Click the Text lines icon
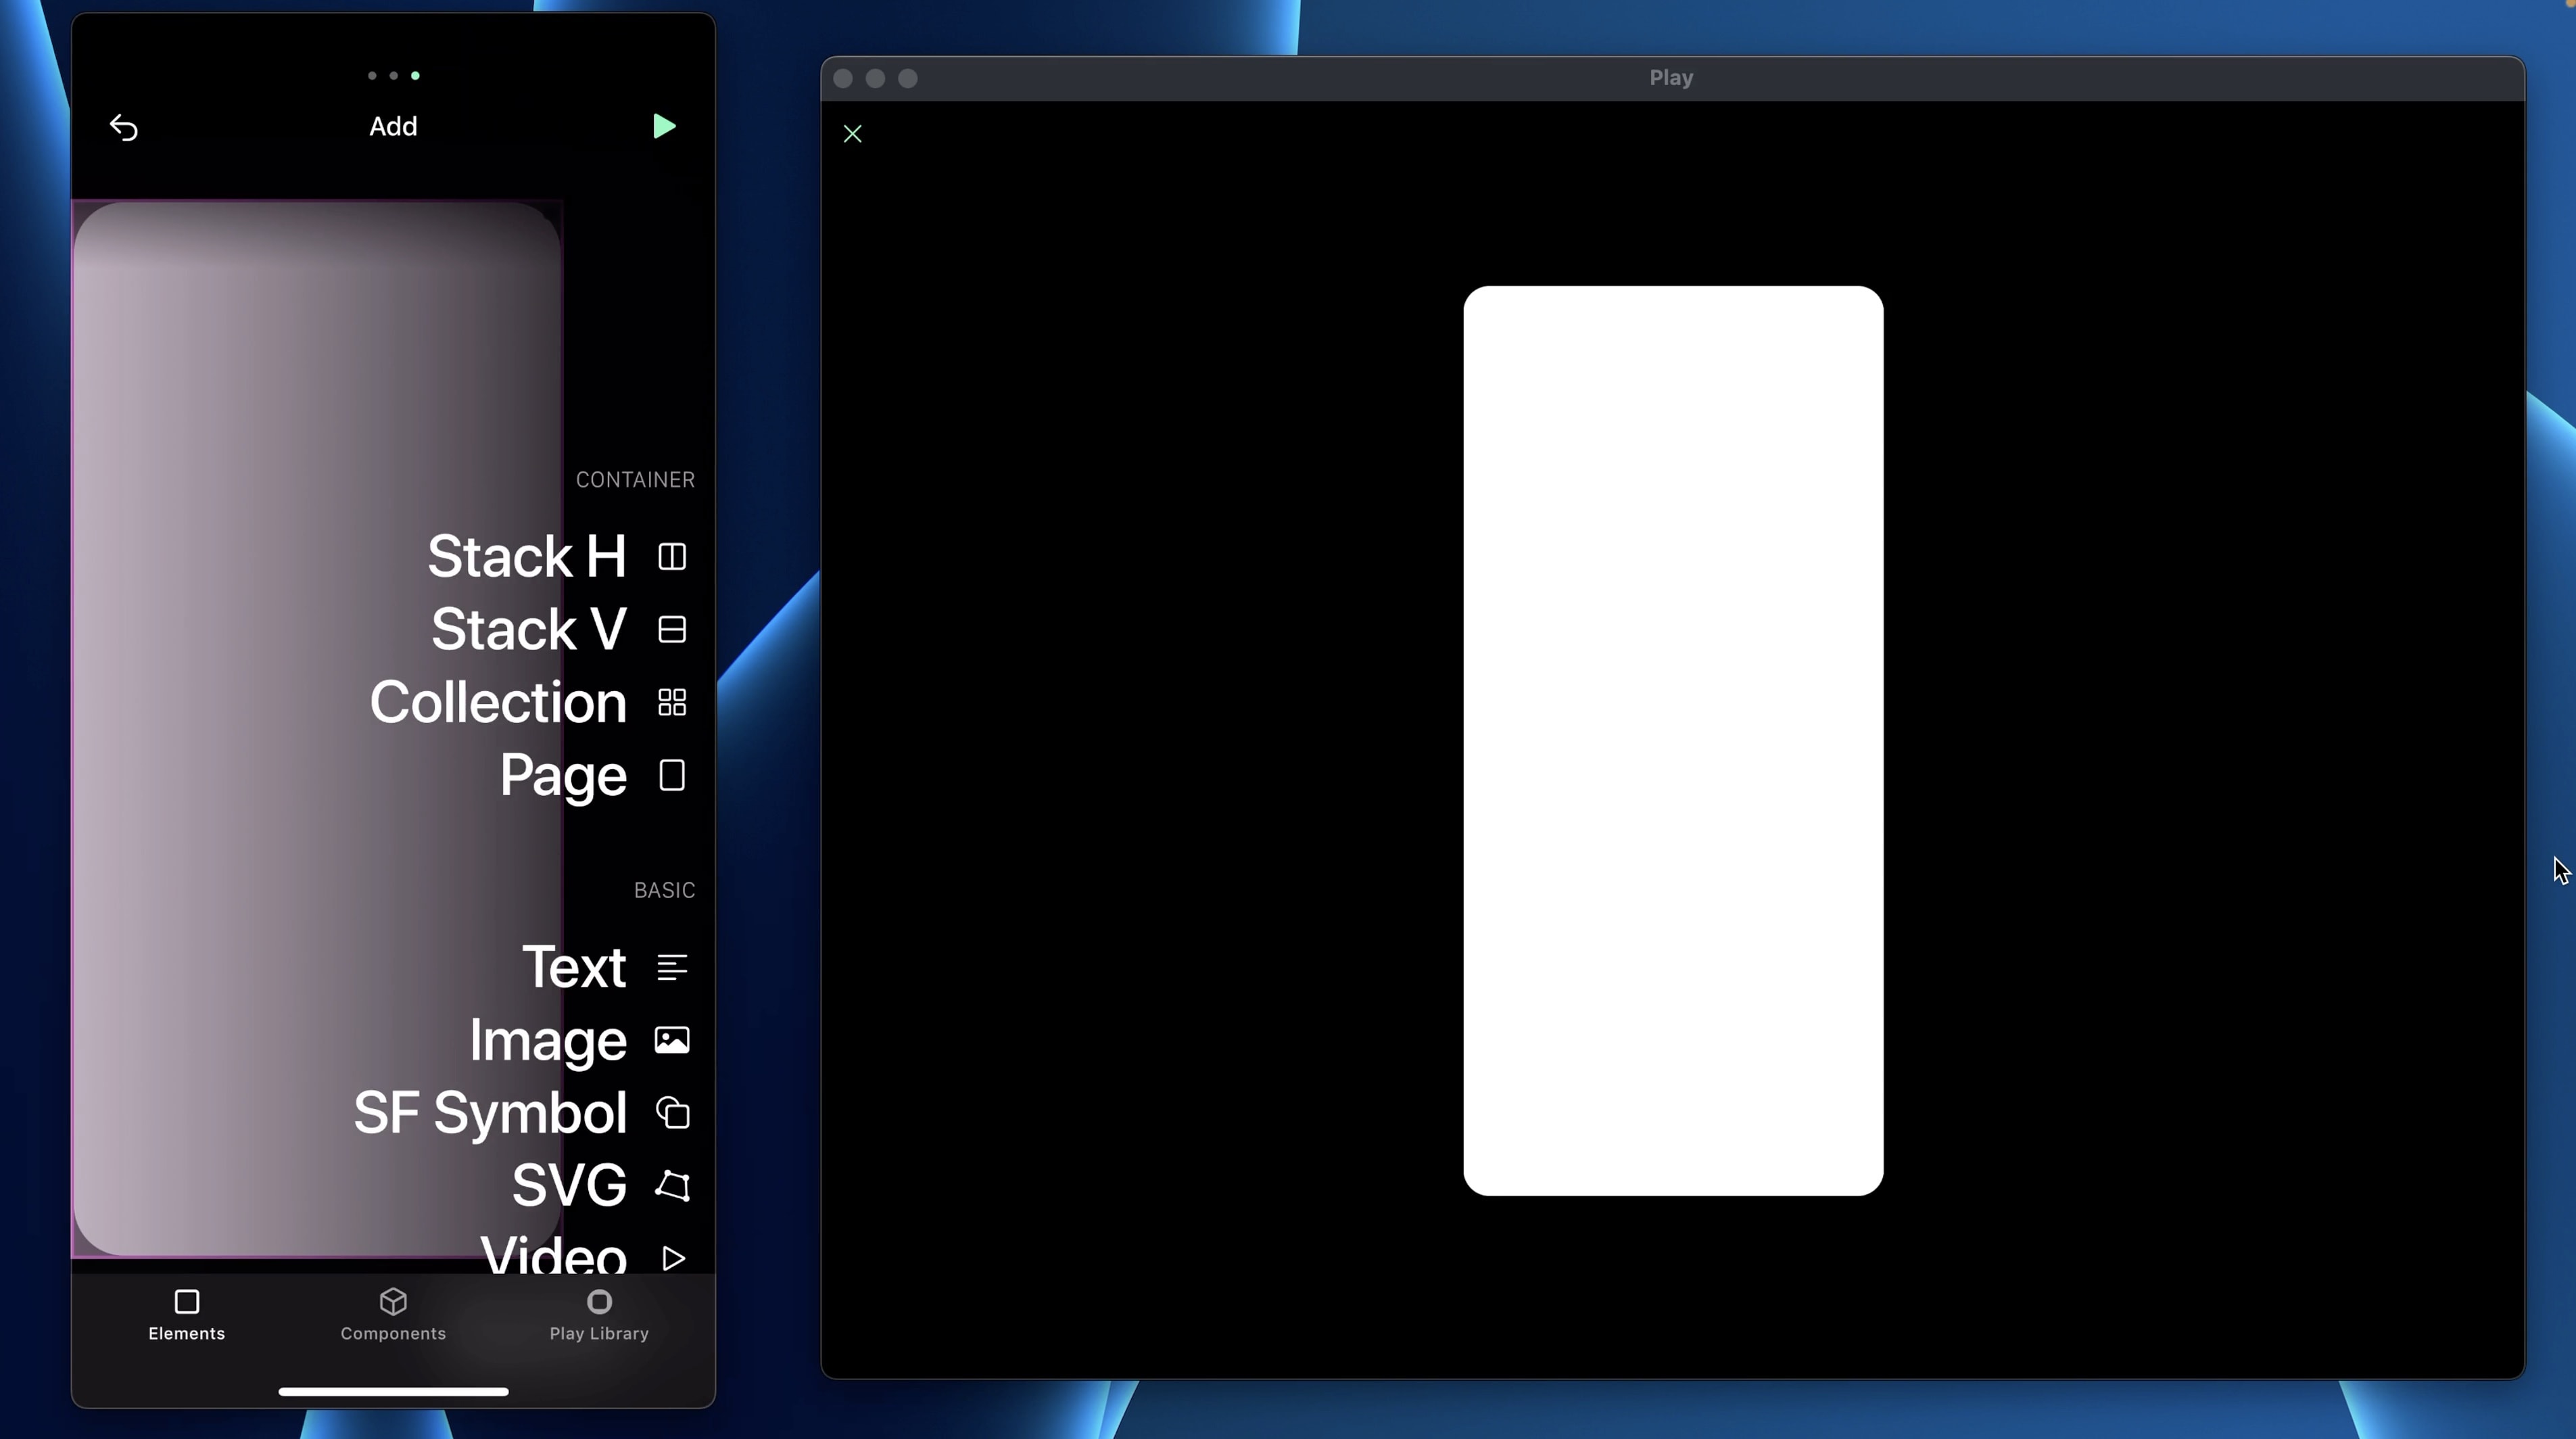The width and height of the screenshot is (2576, 1439). click(672, 967)
